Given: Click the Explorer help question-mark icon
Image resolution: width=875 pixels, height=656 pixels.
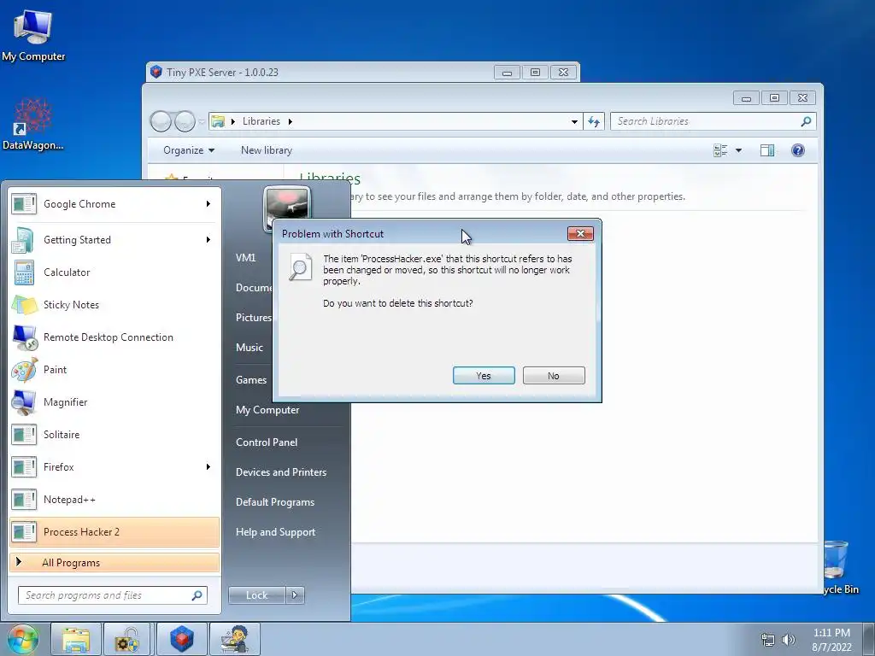Looking at the screenshot, I should point(798,150).
